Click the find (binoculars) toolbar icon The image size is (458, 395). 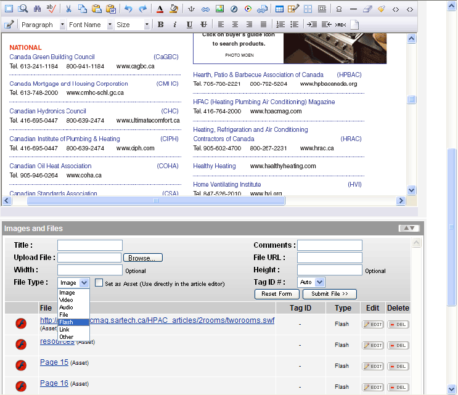pos(37,9)
